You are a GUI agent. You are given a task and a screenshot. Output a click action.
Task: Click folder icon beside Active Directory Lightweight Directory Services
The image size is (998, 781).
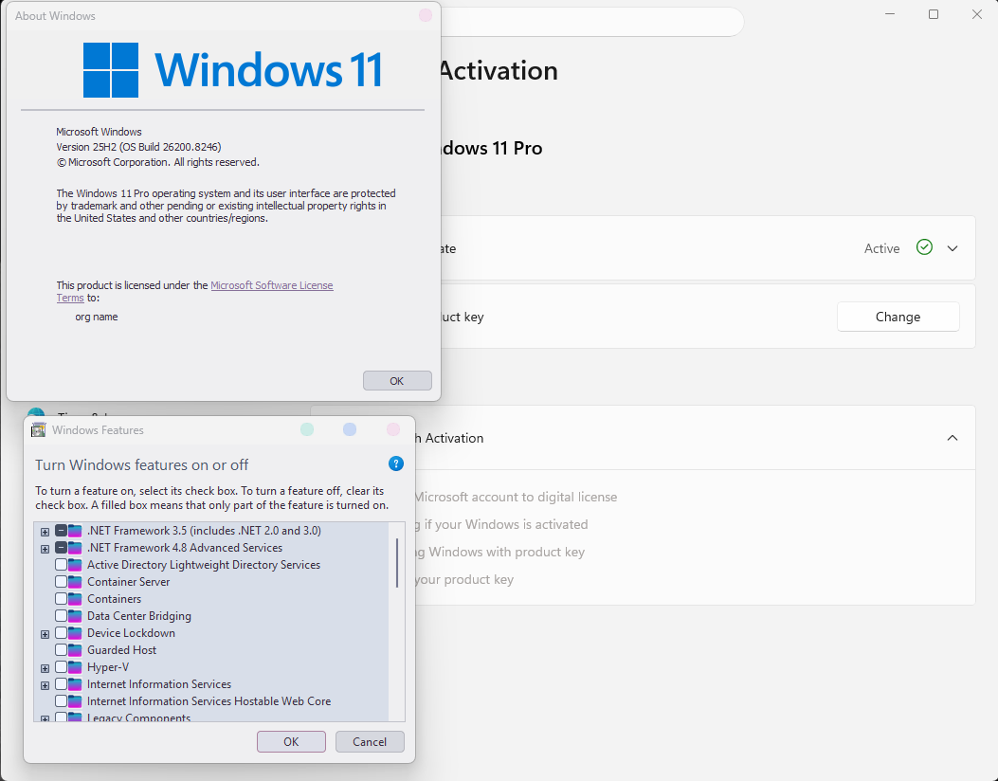tap(75, 565)
